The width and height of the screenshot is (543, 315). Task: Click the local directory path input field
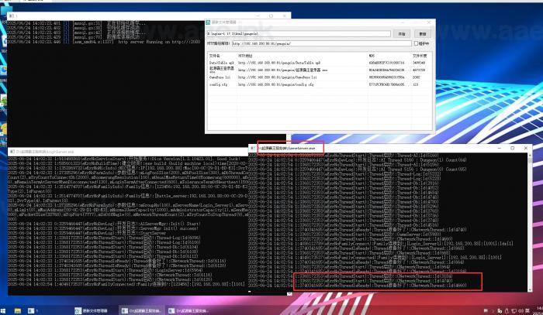point(299,33)
